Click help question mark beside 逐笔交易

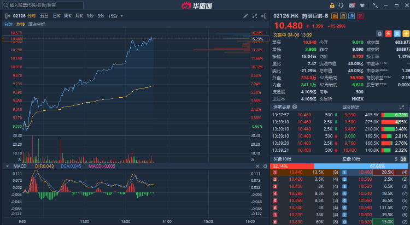(295, 107)
